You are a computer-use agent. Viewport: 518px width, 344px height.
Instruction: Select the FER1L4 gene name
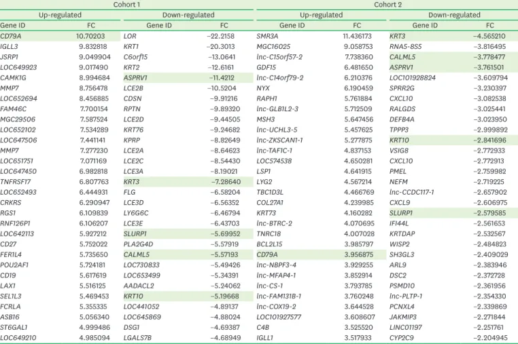click(11, 254)
